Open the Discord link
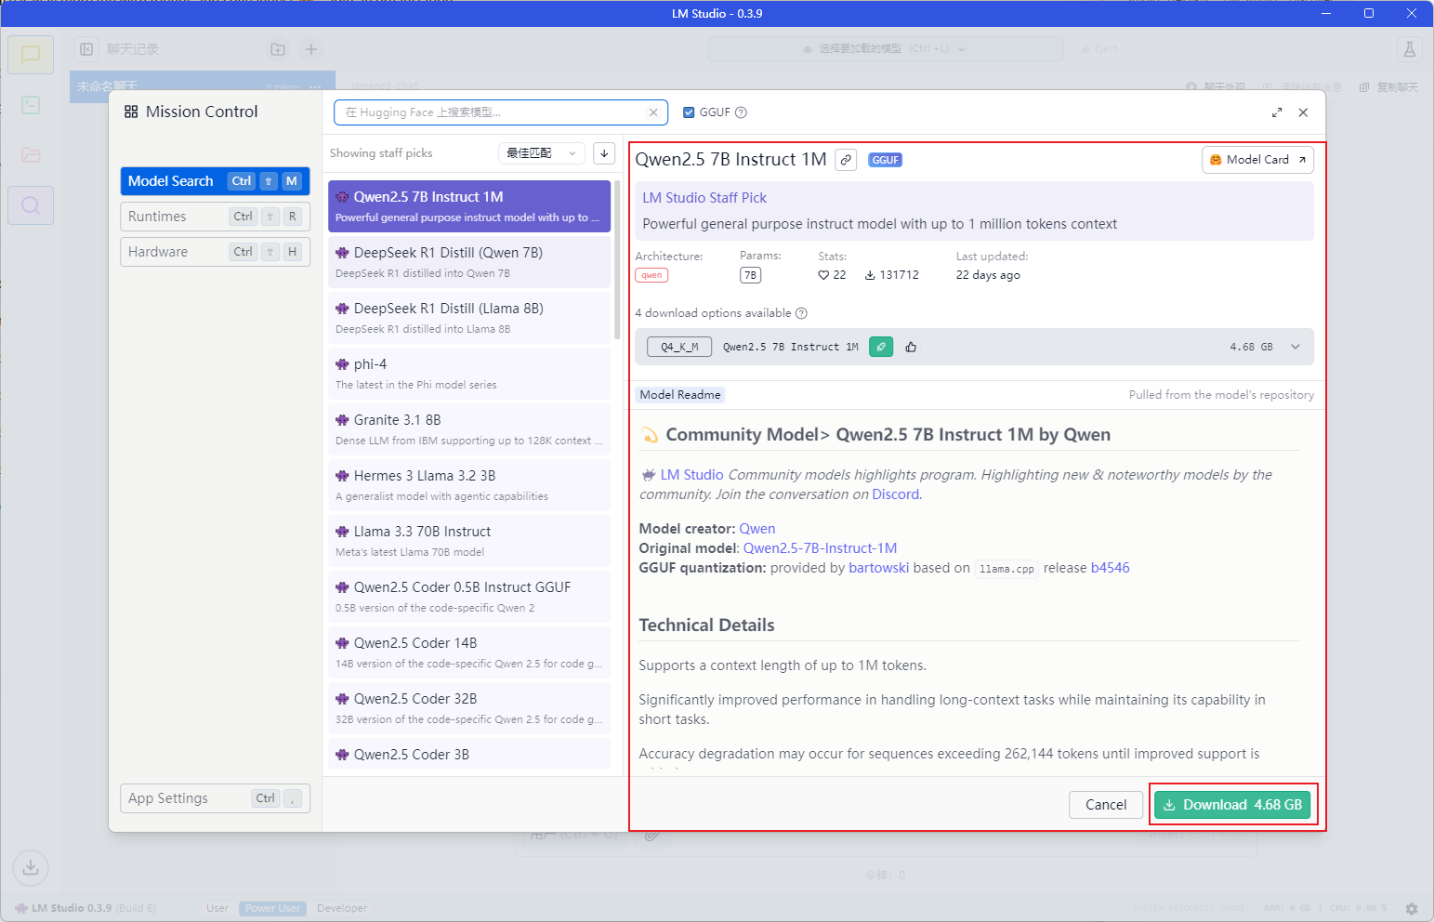1434x922 pixels. coord(895,494)
